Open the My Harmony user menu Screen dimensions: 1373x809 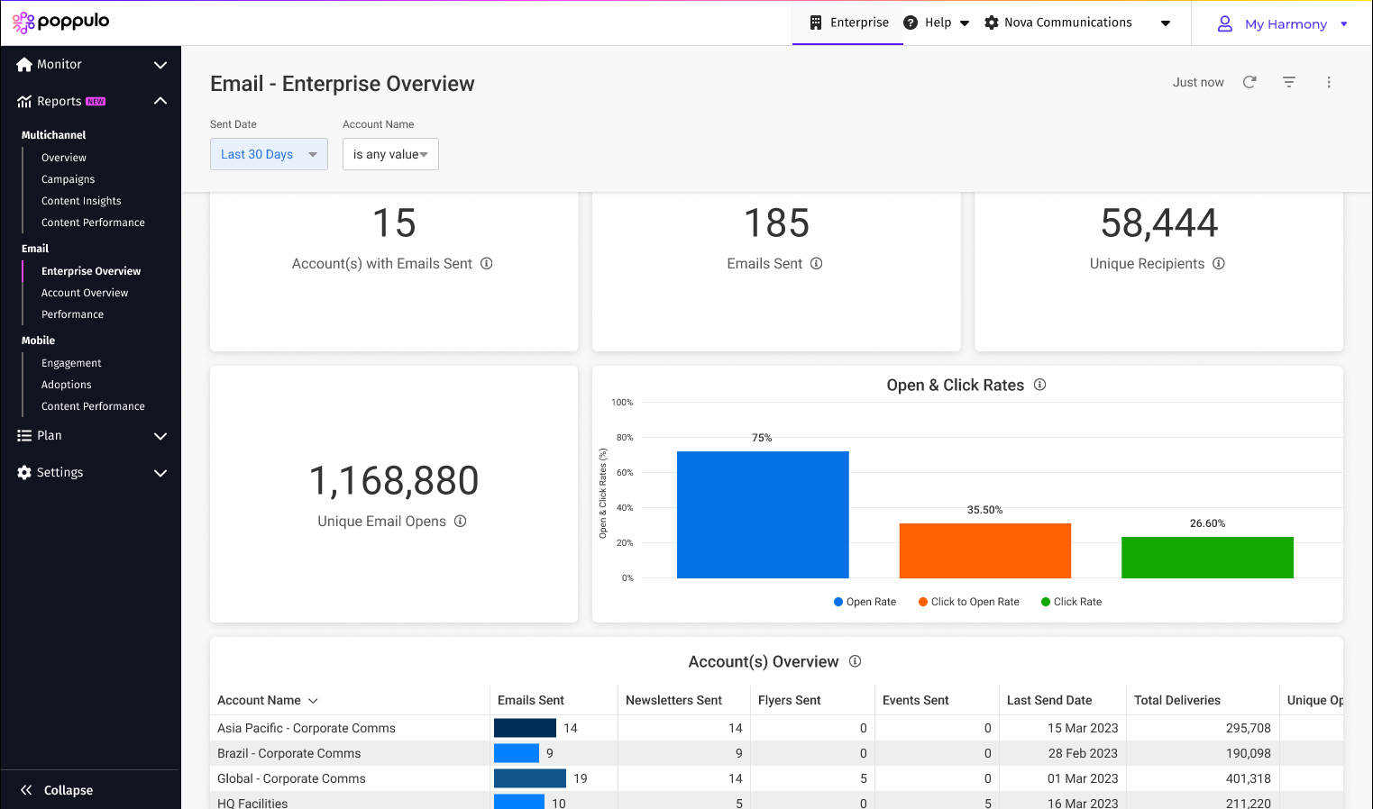[x=1284, y=24]
